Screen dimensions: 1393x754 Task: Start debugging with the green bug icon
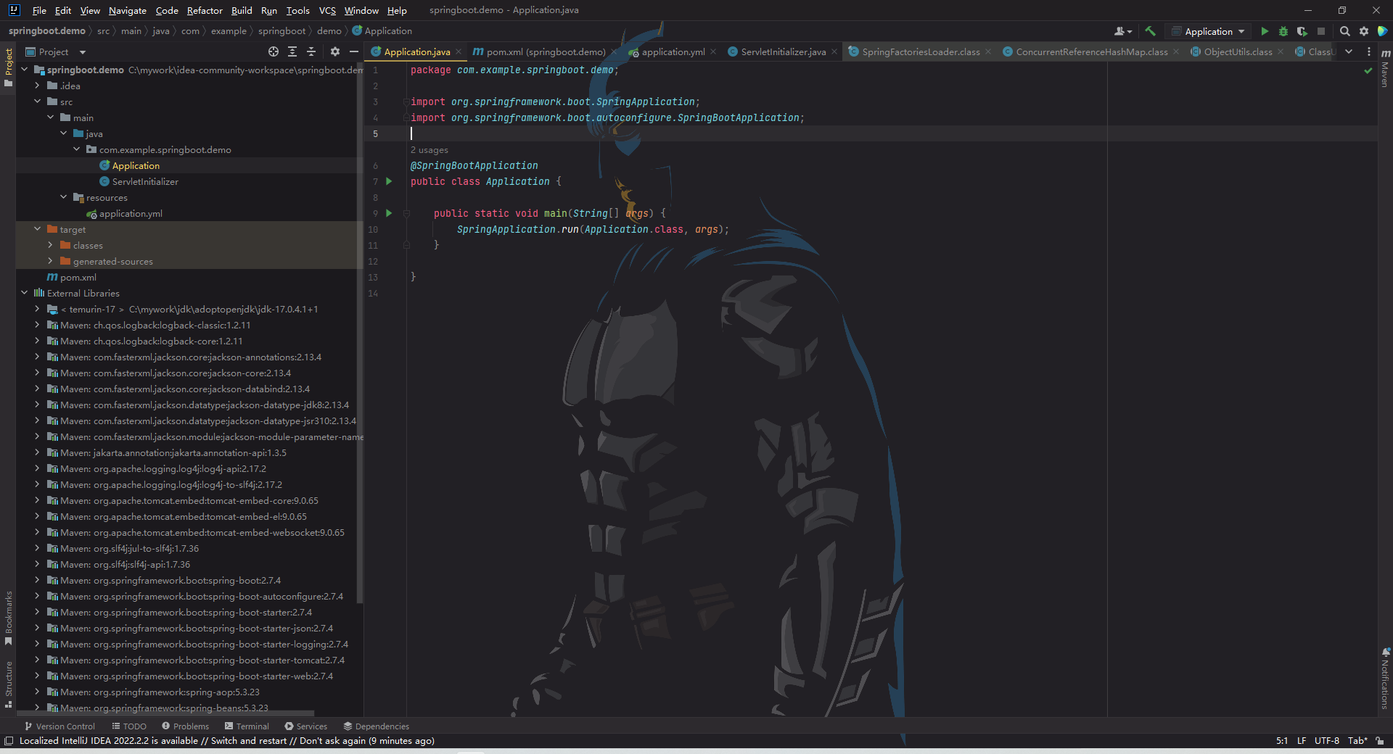(x=1283, y=31)
